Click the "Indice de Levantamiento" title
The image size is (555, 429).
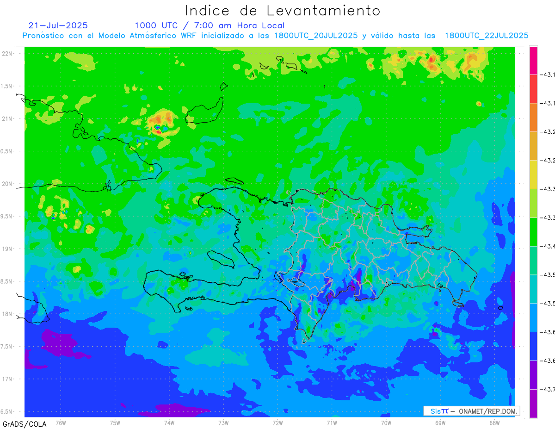tap(283, 11)
